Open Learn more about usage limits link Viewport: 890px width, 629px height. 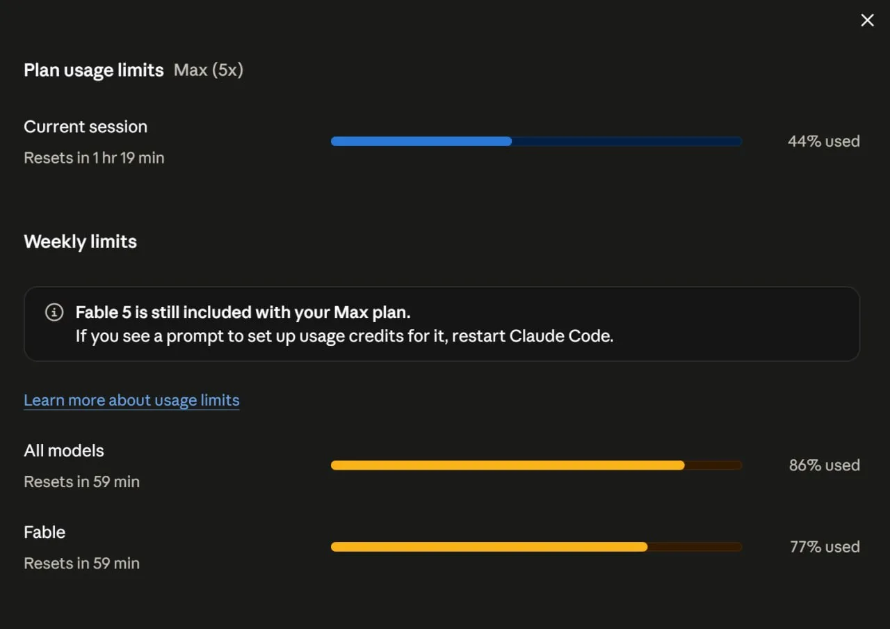(131, 400)
